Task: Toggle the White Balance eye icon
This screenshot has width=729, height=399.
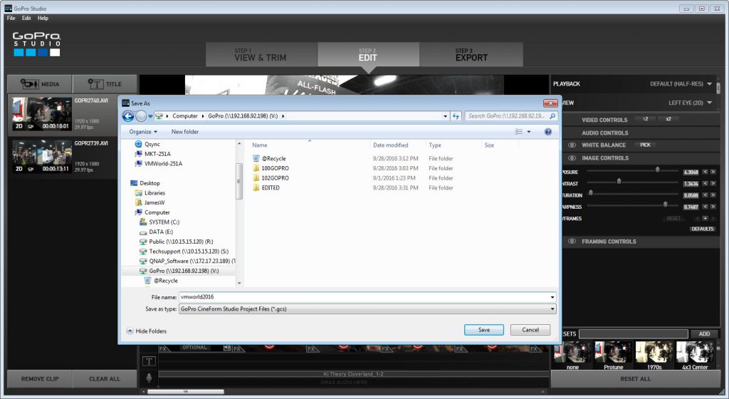Action: coord(572,145)
